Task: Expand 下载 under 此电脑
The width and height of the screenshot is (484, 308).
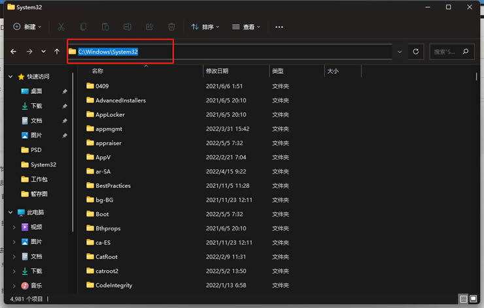Action: [14, 271]
